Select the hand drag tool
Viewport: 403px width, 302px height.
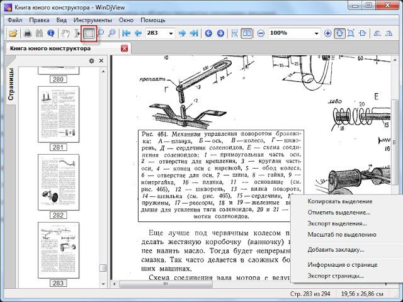pos(65,33)
